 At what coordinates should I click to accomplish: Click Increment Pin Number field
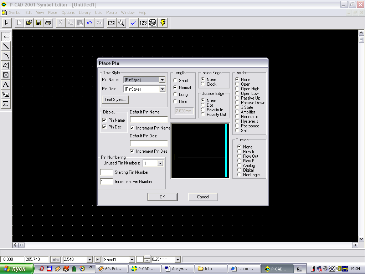106,182
